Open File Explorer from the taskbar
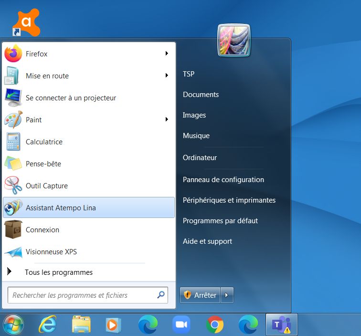 coord(81,325)
